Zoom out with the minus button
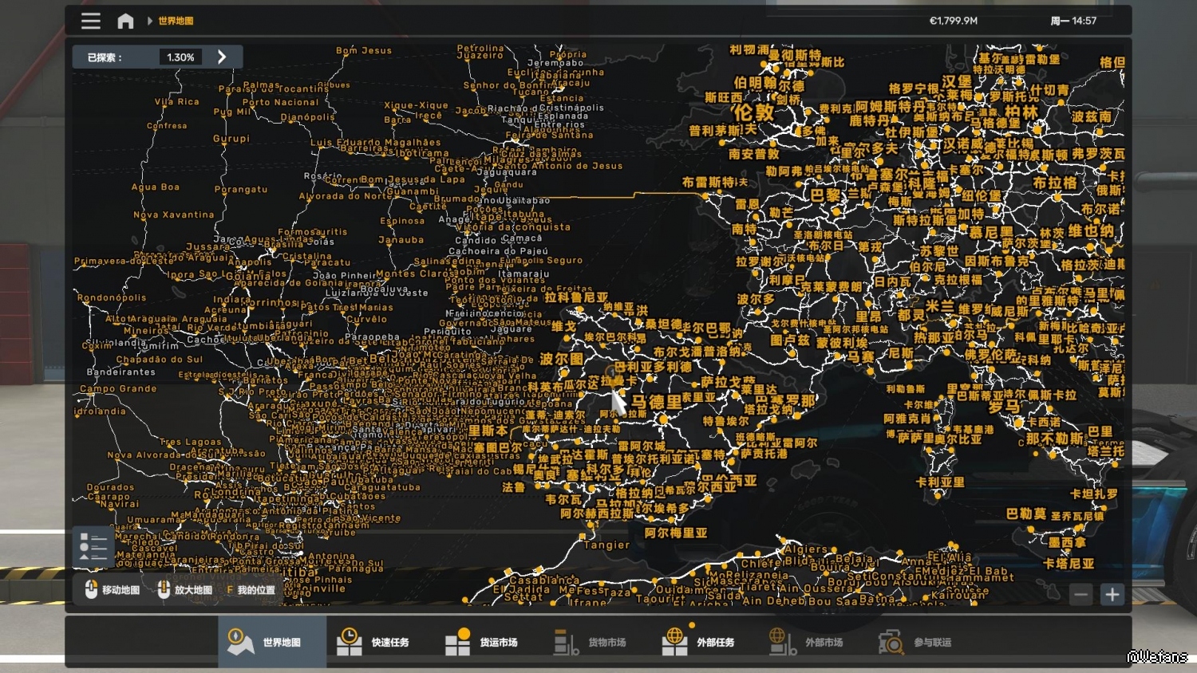This screenshot has width=1197, height=673. tap(1080, 594)
